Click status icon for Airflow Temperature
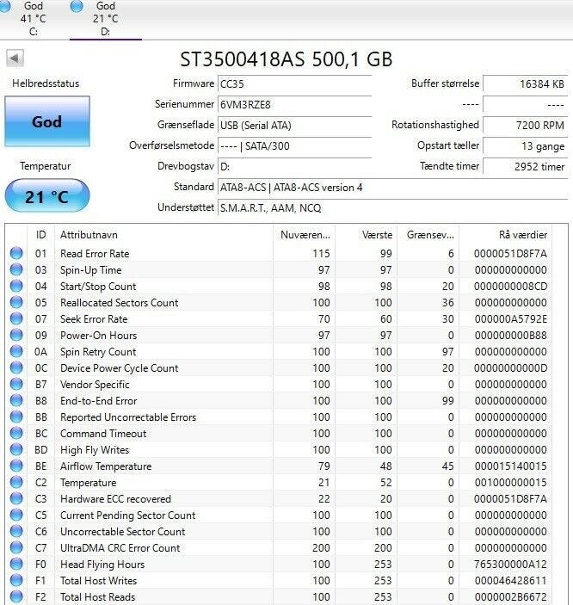Viewport: 573px width, 605px height. click(16, 466)
